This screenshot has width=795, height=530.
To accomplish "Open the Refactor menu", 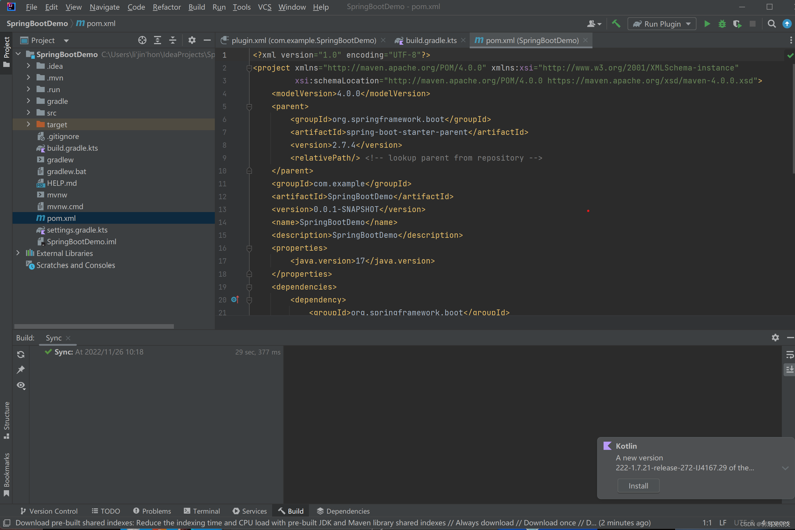I will point(167,7).
